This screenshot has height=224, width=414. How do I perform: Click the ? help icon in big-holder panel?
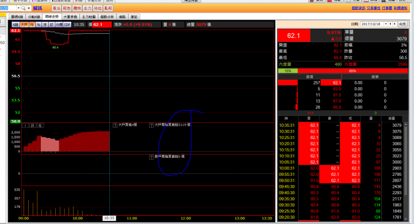(x=25, y=125)
